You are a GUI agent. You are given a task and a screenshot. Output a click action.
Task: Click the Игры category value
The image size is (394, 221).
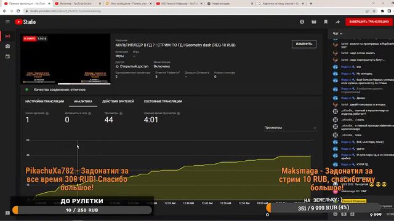[x=119, y=56]
